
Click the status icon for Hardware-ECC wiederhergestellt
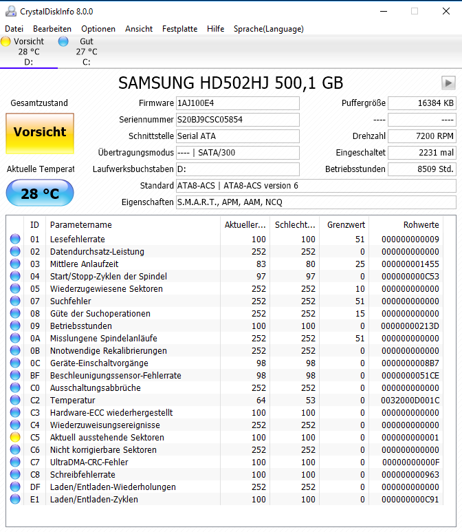point(15,412)
